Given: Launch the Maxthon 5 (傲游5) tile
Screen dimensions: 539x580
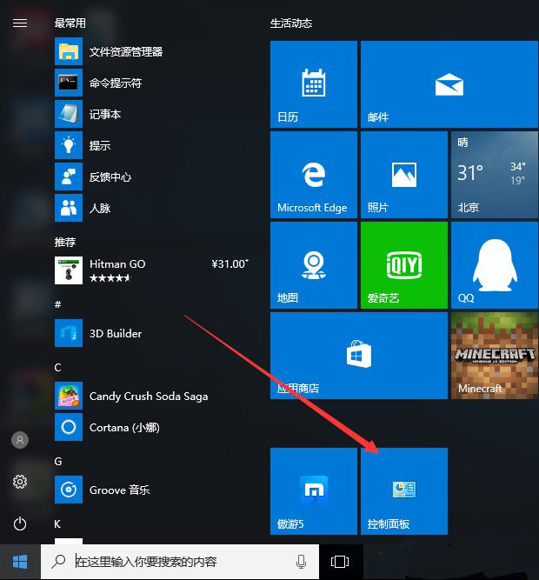Looking at the screenshot, I should coord(313,491).
